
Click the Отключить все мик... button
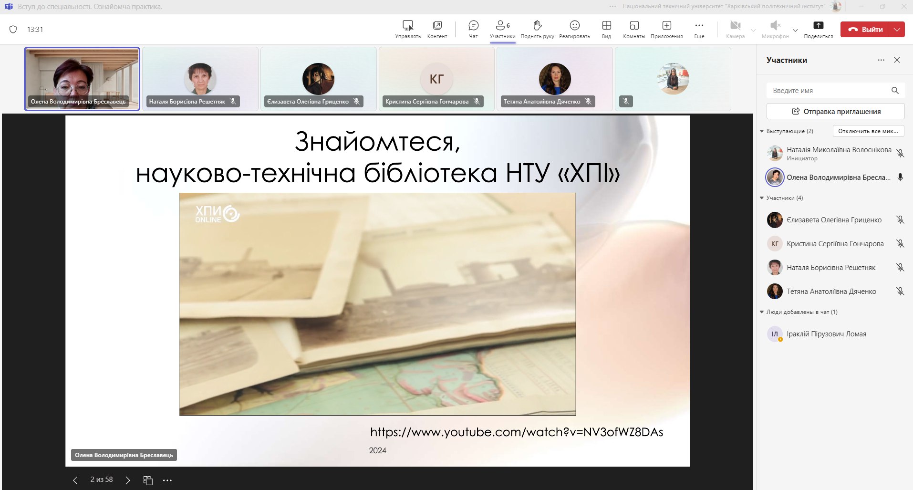868,131
